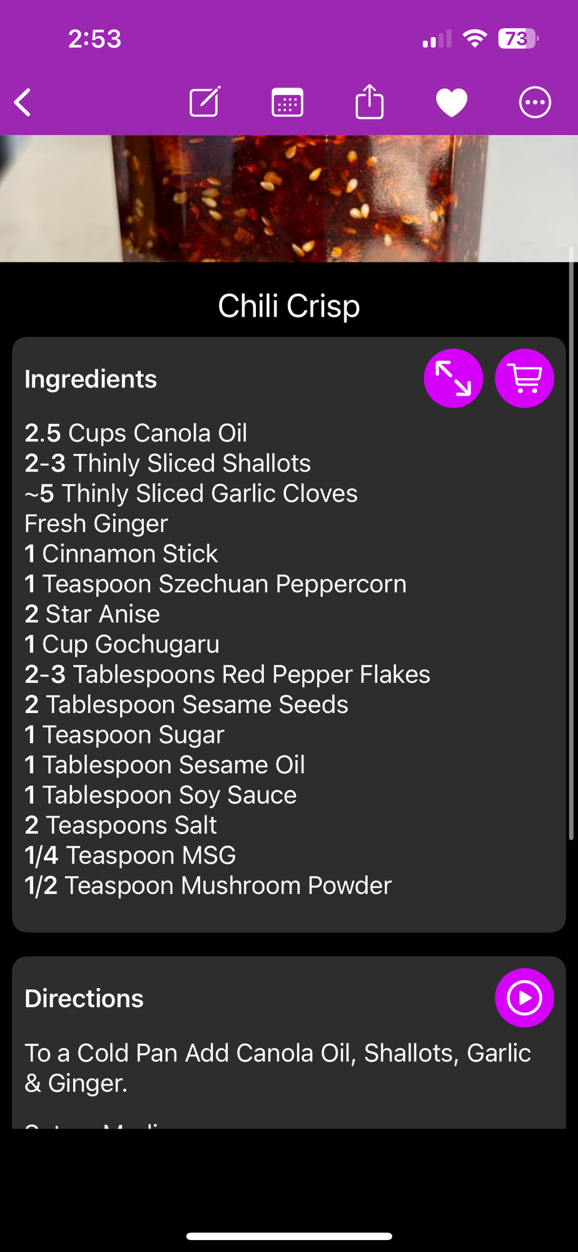Tap the Ingredients section heading

point(91,379)
